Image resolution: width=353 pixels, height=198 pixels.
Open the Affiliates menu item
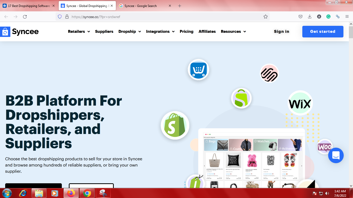click(x=207, y=31)
